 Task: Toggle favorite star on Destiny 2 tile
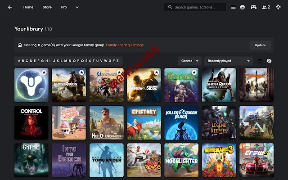[44, 72]
